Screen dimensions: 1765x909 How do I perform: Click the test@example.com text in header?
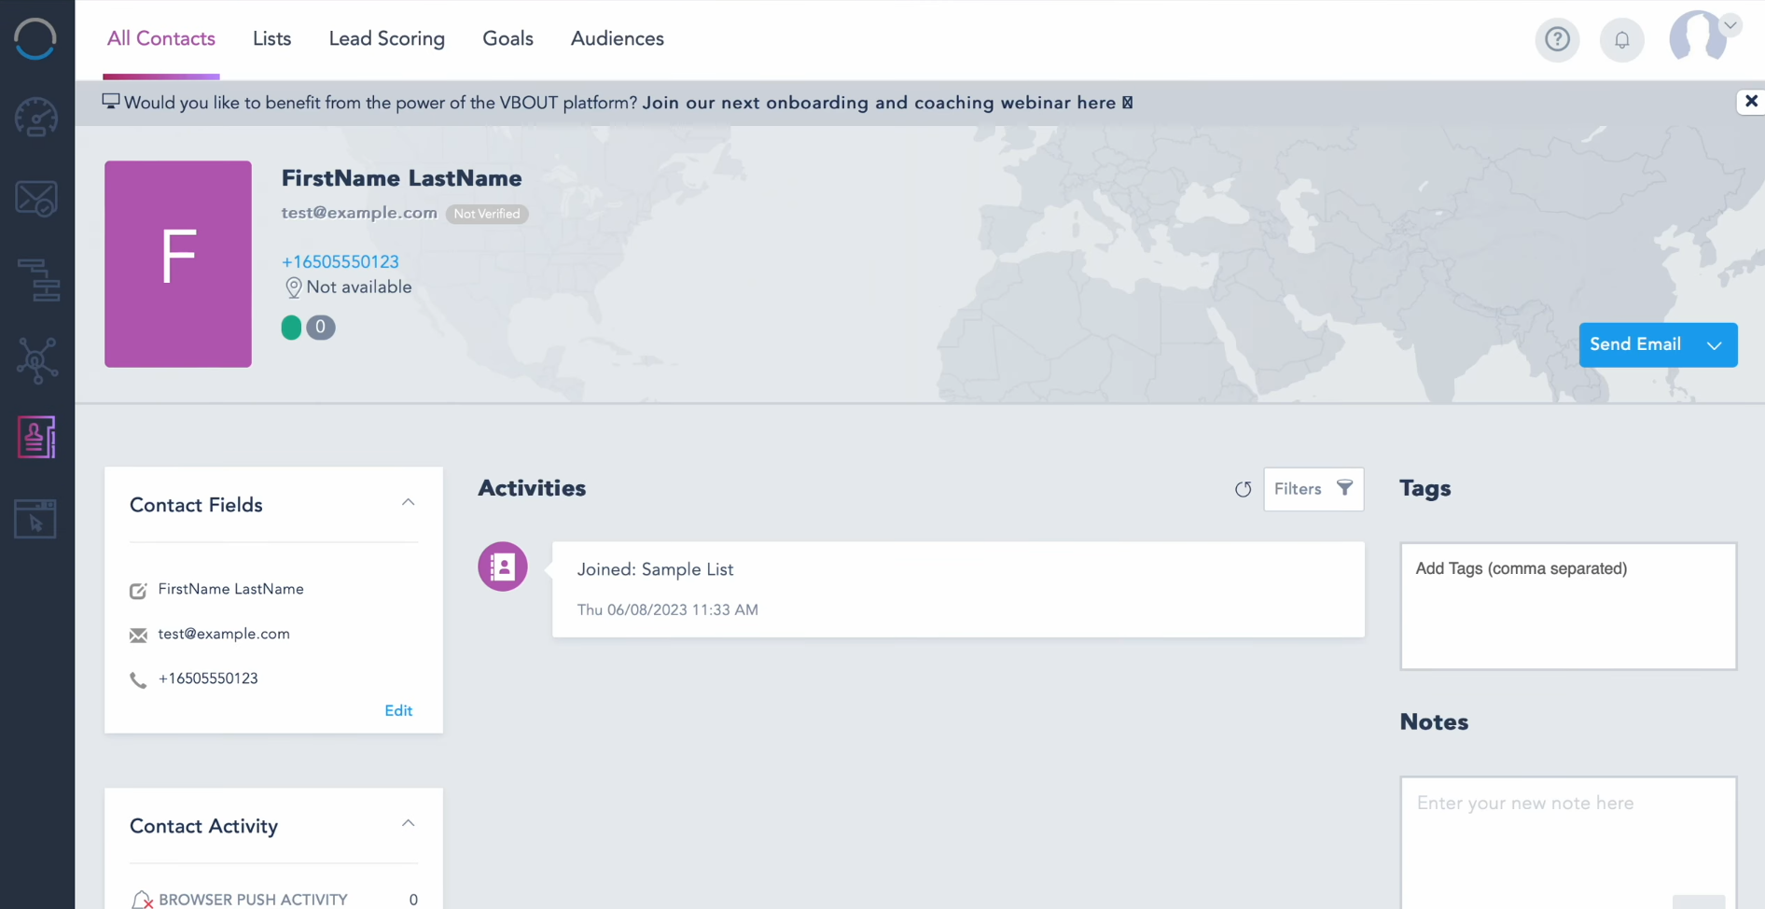pyautogui.click(x=359, y=213)
